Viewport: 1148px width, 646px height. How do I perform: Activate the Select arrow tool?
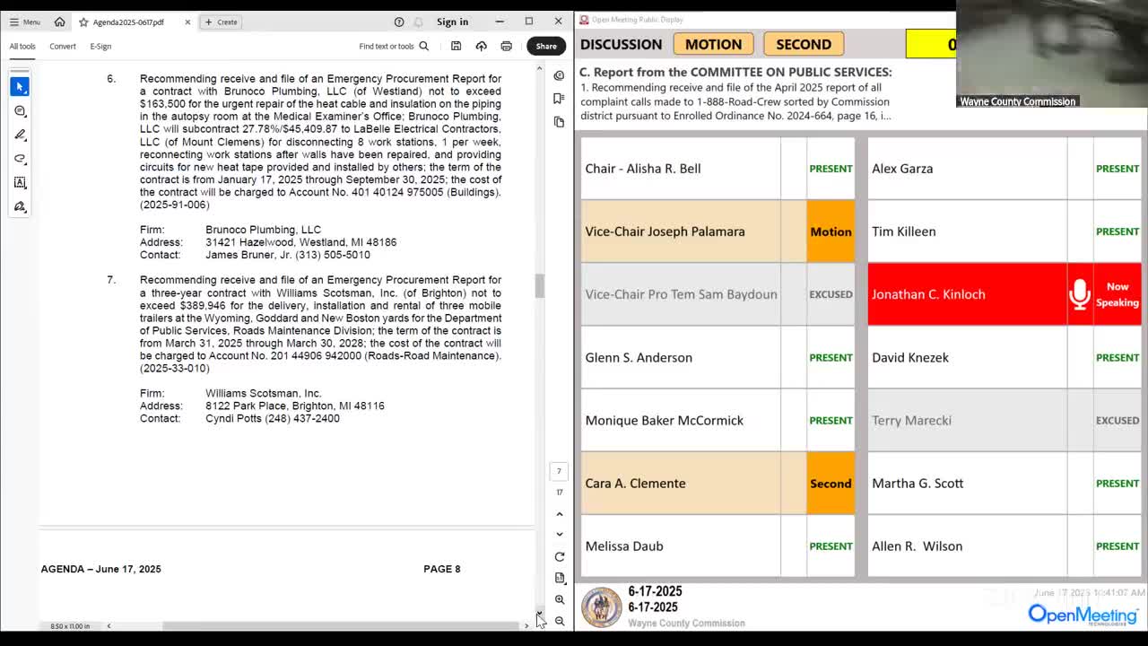(x=20, y=86)
